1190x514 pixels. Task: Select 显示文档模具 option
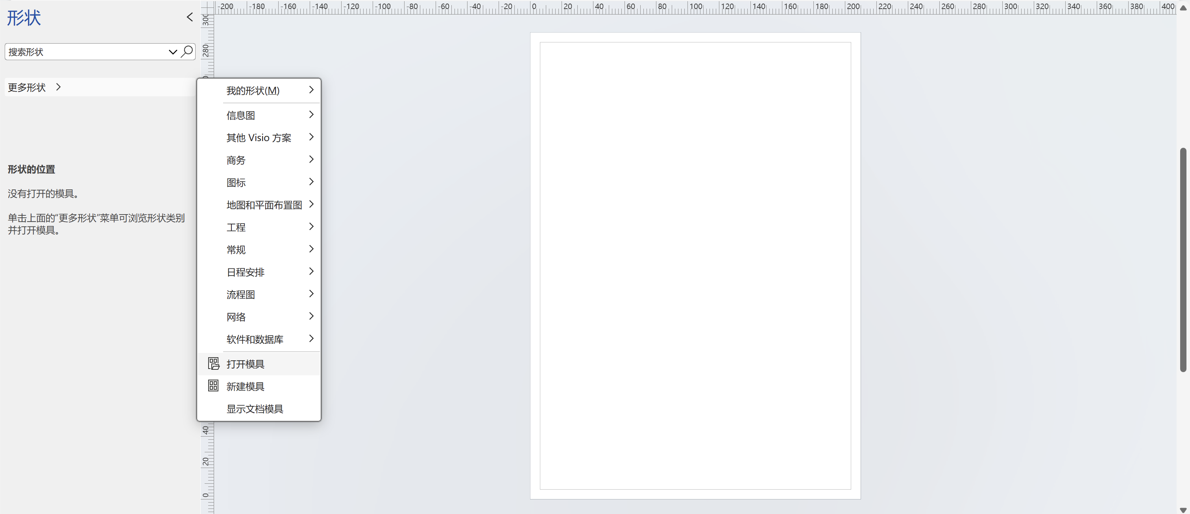tap(259, 408)
